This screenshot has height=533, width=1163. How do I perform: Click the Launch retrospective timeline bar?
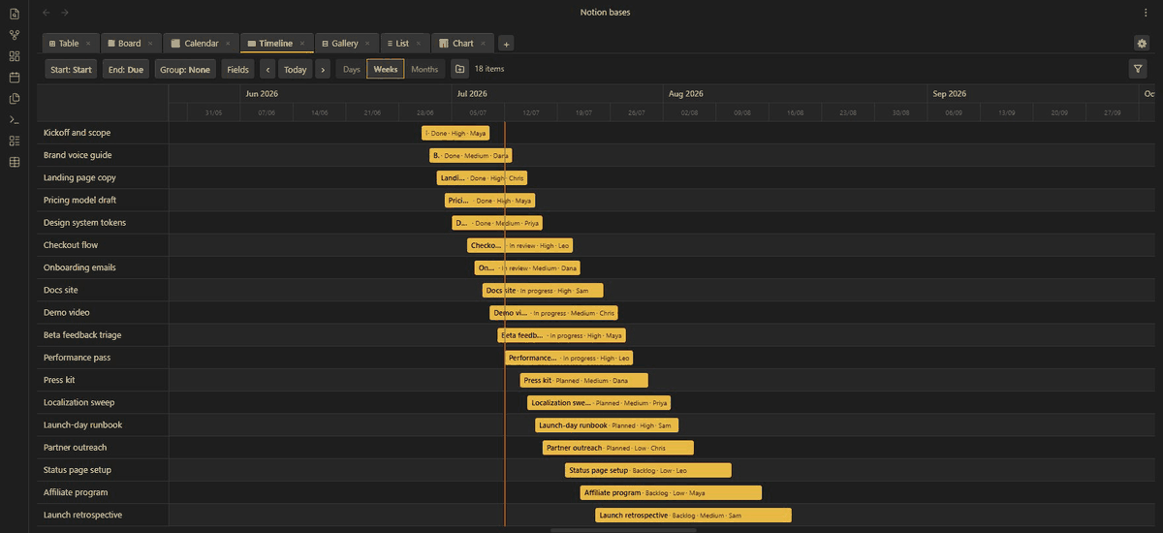tap(693, 515)
